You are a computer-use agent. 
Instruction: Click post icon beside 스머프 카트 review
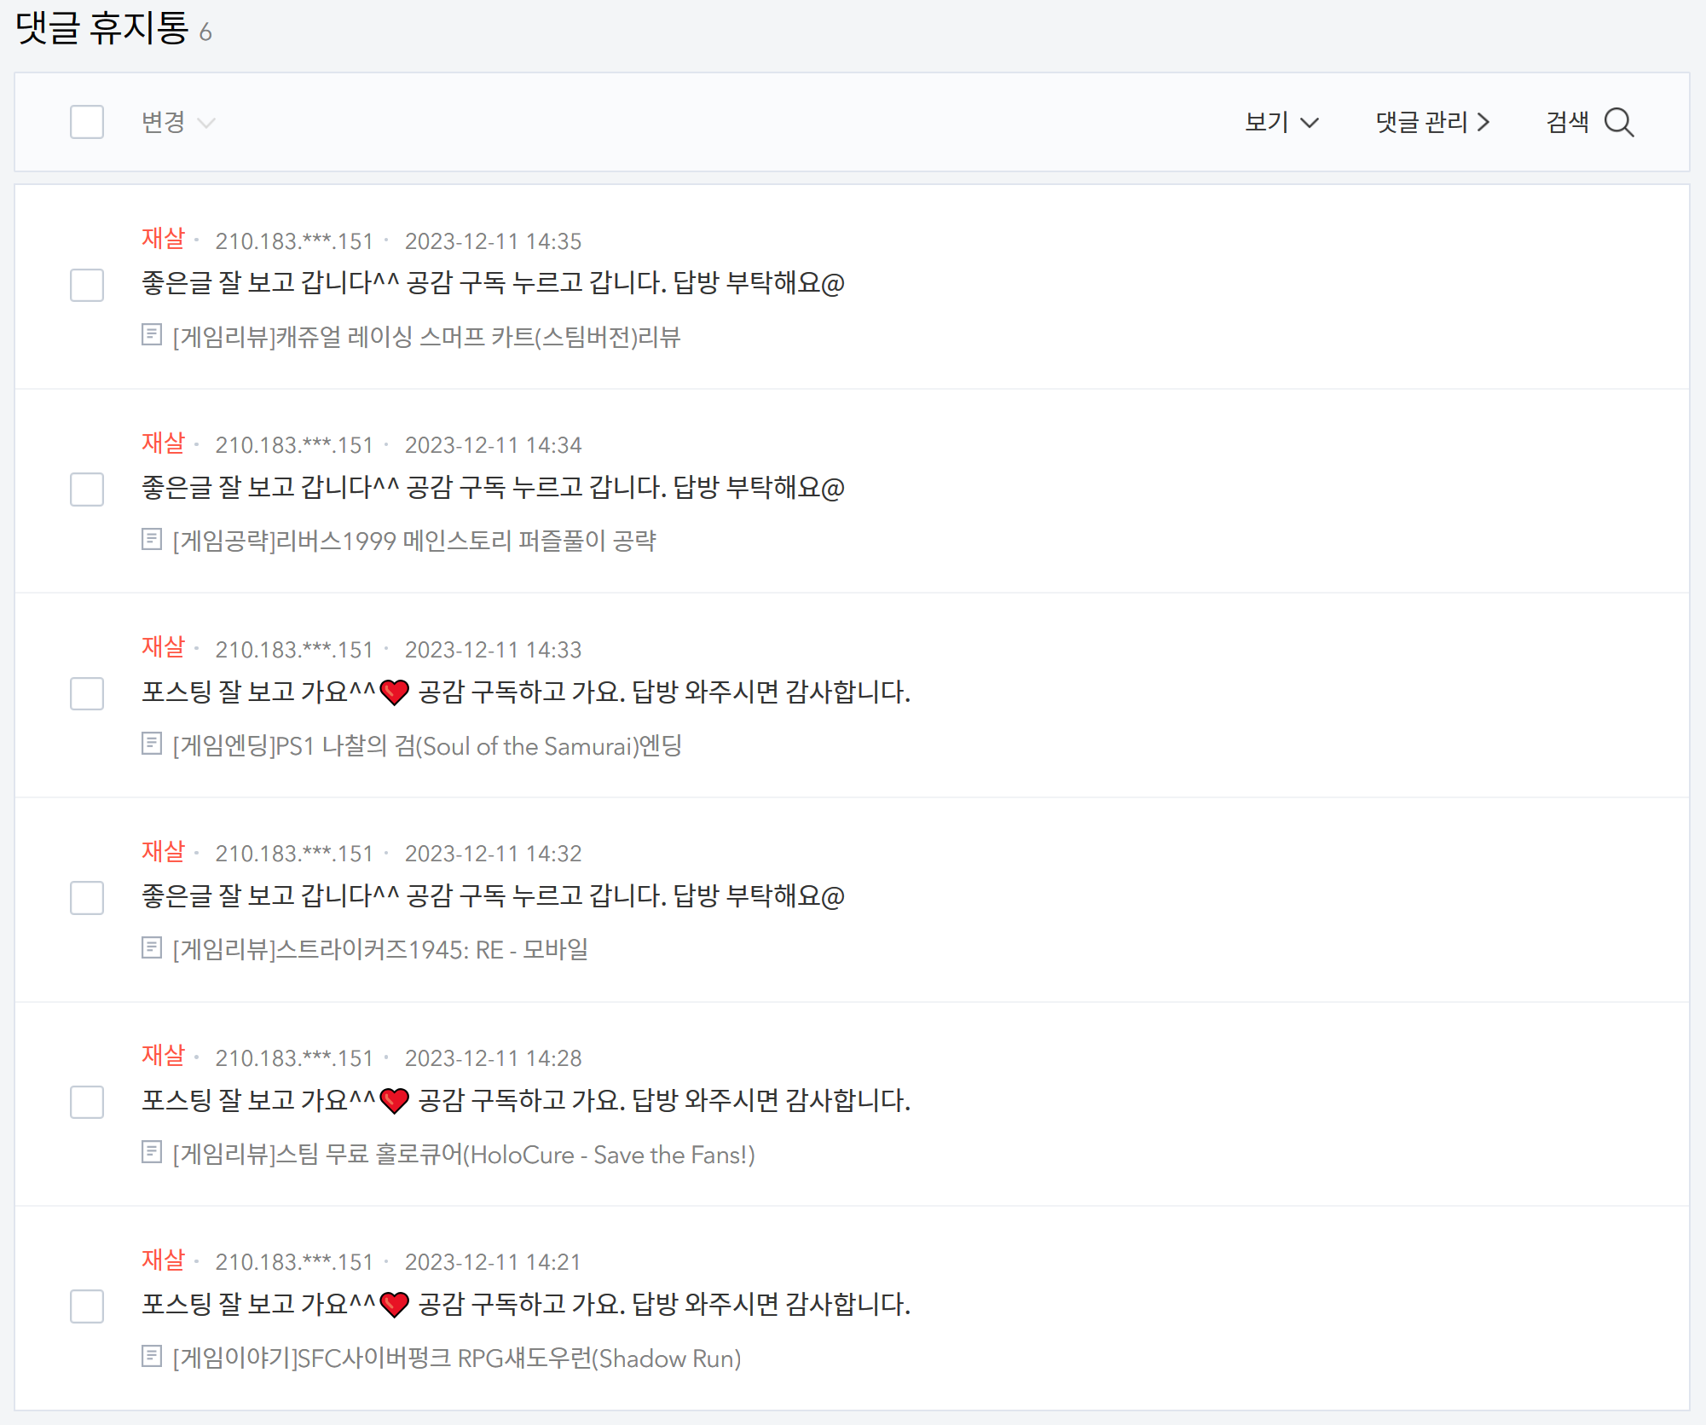click(x=152, y=335)
